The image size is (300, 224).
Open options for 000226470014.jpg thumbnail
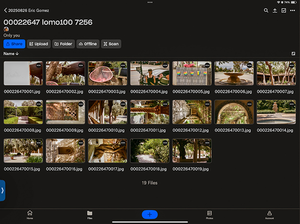tap(292, 104)
